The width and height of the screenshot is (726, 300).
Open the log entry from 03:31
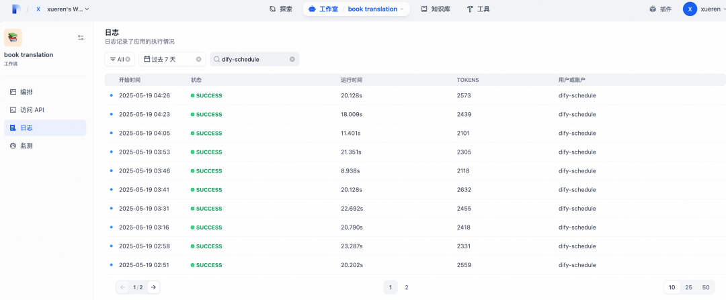pos(415,209)
